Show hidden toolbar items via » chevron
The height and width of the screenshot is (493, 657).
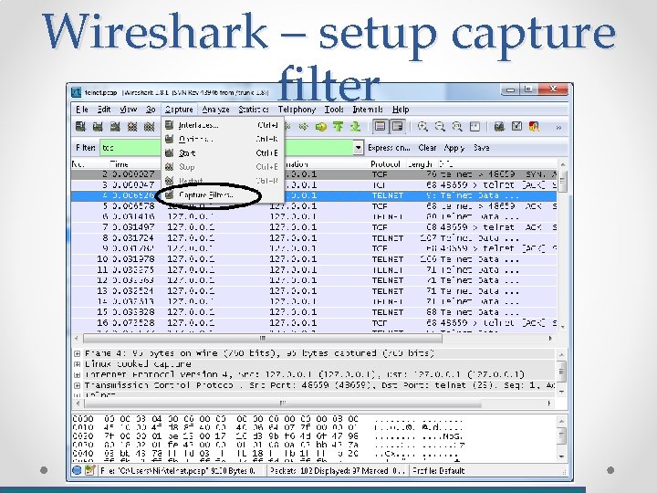[558, 128]
